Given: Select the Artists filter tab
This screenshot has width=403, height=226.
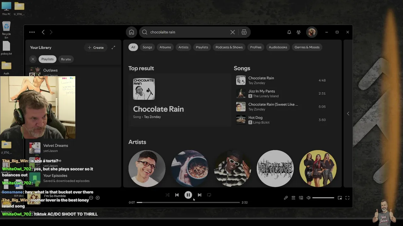Looking at the screenshot, I should tap(184, 47).
